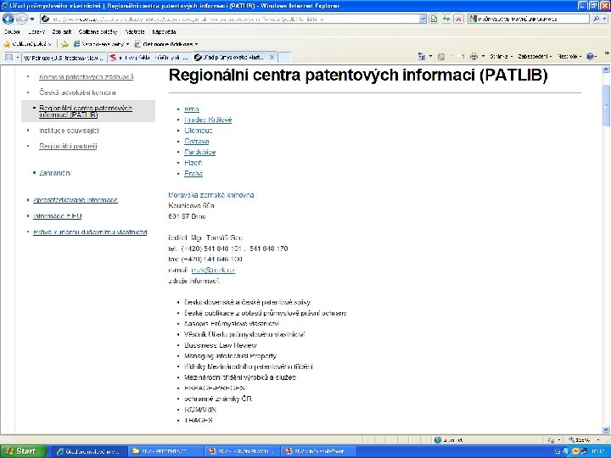Viewport: 611px width, 458px height.
Task: Click the Help question mark icon
Action: click(591, 57)
